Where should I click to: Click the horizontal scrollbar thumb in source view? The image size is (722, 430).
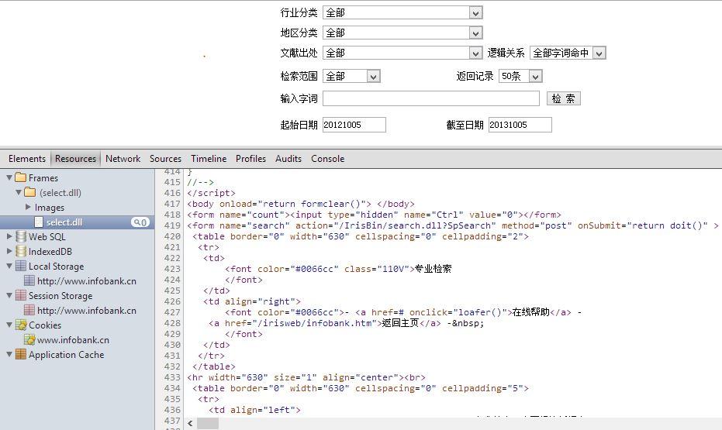click(x=208, y=424)
